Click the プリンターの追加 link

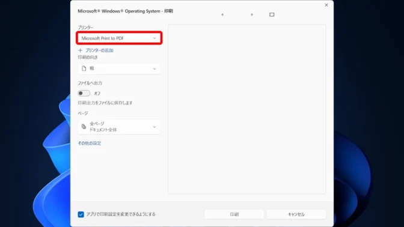tap(99, 50)
